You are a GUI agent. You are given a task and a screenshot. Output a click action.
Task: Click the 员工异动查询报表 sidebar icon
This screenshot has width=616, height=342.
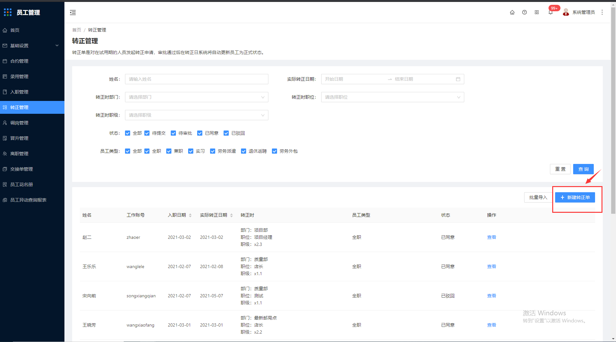5,200
